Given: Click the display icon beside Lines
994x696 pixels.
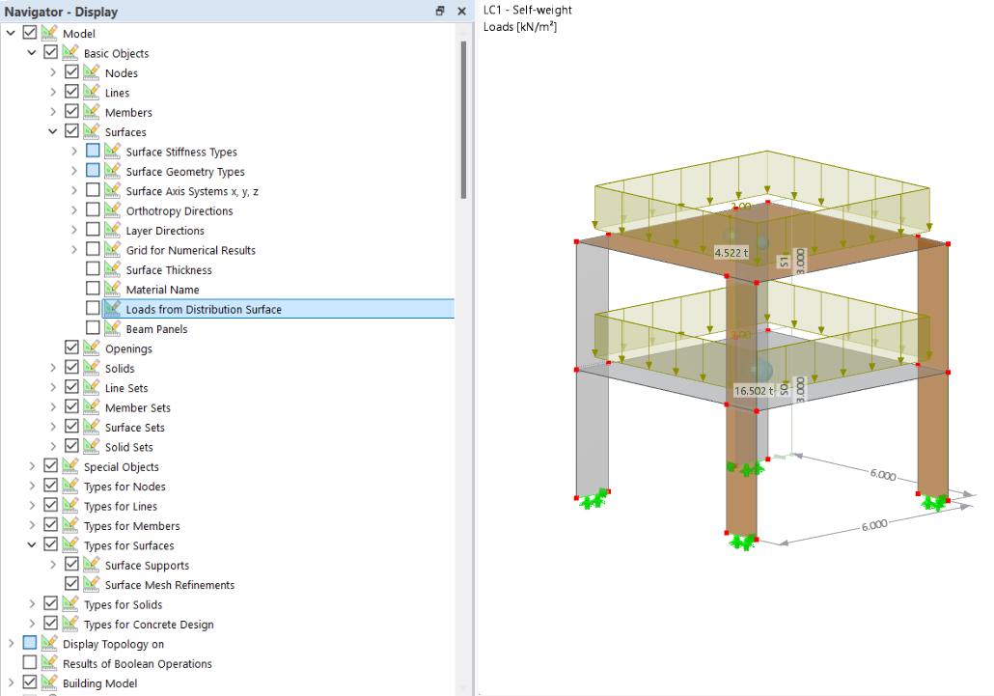Looking at the screenshot, I should (92, 92).
